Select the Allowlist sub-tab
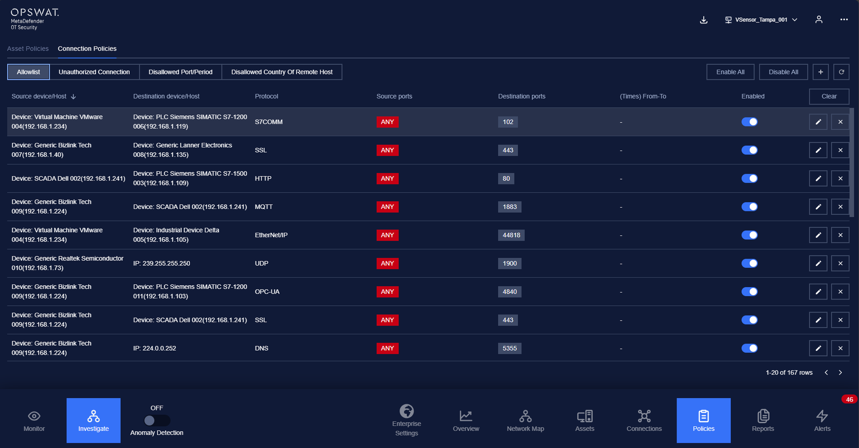The image size is (859, 448). (x=29, y=72)
